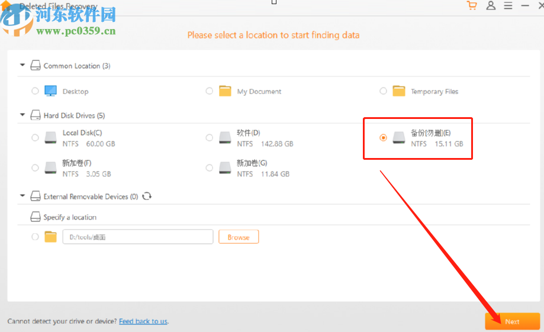
Task: Click the External Removable Devices section icon
Action: (36, 196)
